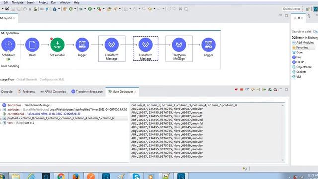The width and height of the screenshot is (318, 179).
Task: Switch to the Problems tab
Action: (26, 92)
